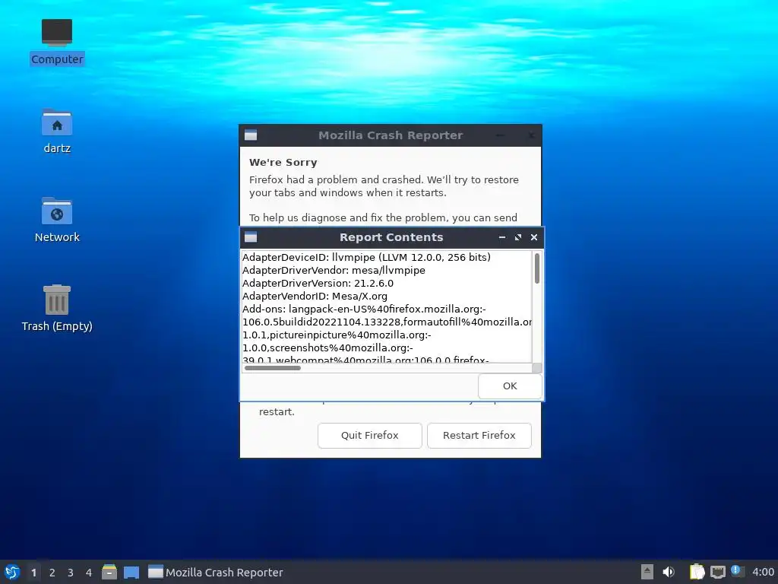The image size is (778, 584).
Task: Click the vertical scrollbar in Report Contents
Action: [x=537, y=268]
